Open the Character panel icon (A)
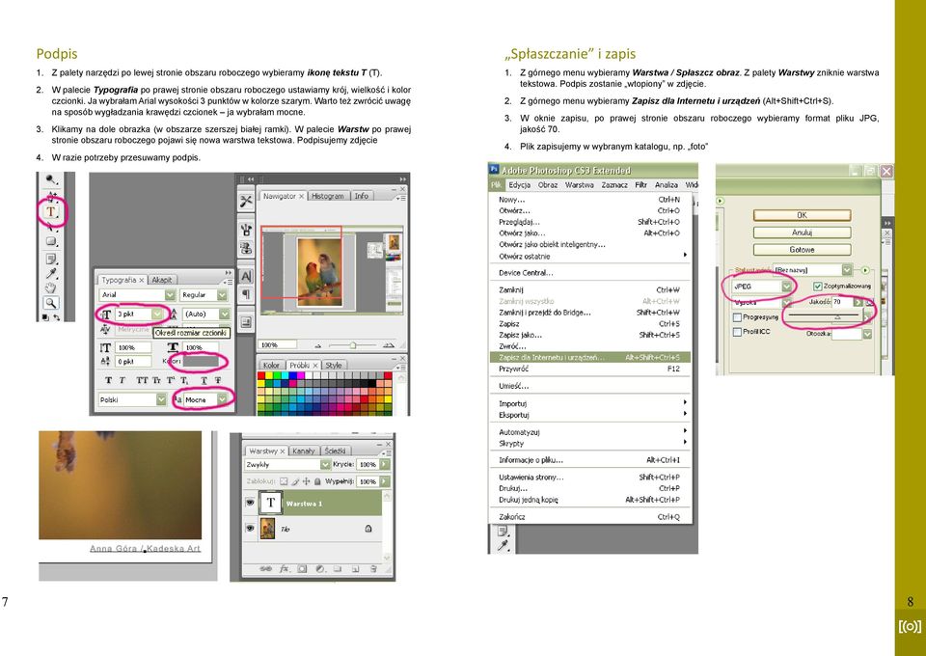926x656 pixels. [x=246, y=276]
